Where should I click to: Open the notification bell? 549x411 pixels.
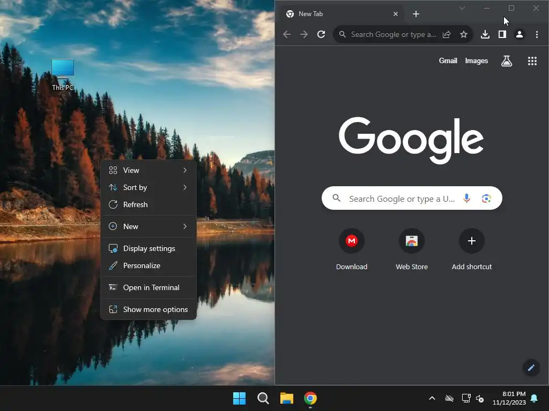[x=535, y=398]
